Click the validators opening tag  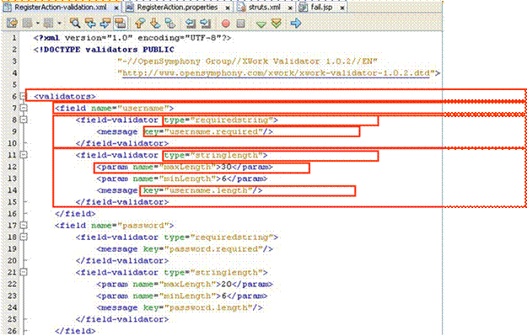click(x=65, y=97)
